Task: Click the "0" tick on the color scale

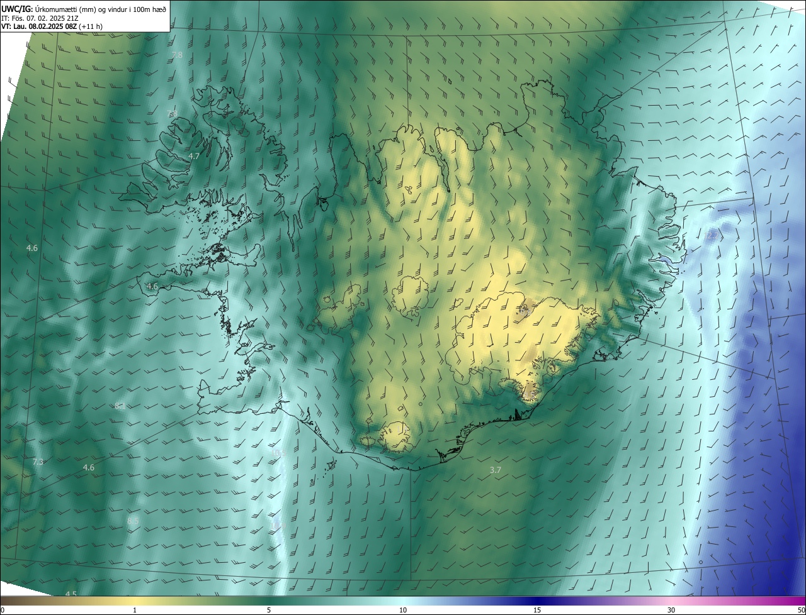Action: [x=3, y=611]
